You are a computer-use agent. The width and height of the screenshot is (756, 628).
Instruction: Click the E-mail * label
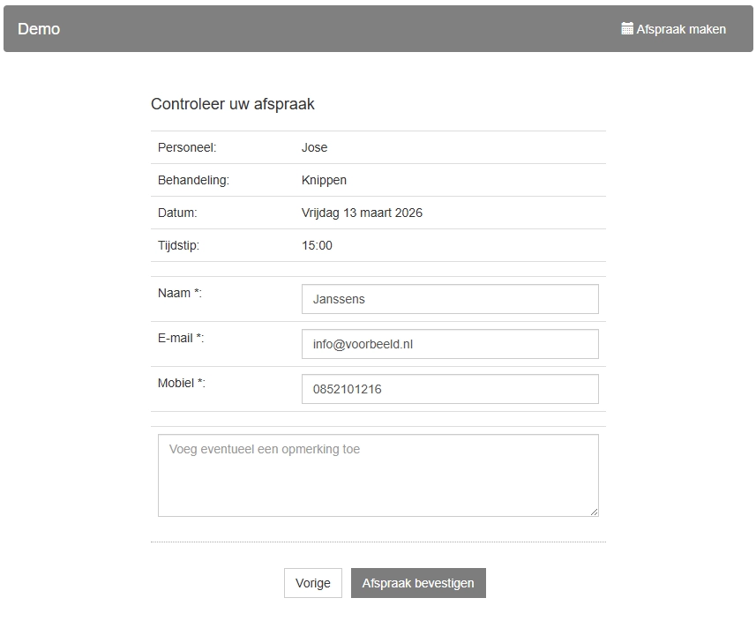pyautogui.click(x=181, y=339)
